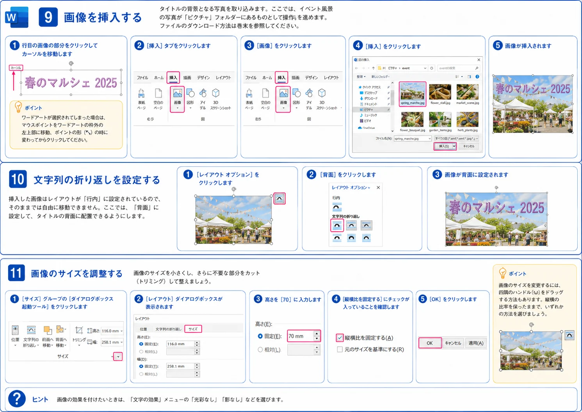The image size is (582, 412).
Task: Select the 相対(L) radio in section 11 step 3
Action: 260,350
